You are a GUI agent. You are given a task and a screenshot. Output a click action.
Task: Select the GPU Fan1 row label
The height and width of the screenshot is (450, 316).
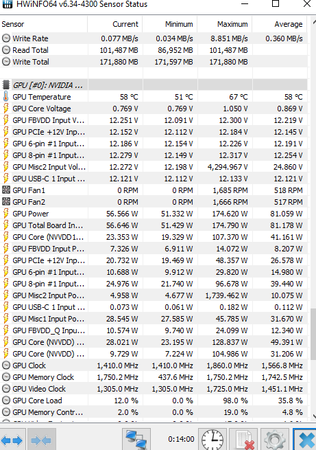[x=29, y=190]
